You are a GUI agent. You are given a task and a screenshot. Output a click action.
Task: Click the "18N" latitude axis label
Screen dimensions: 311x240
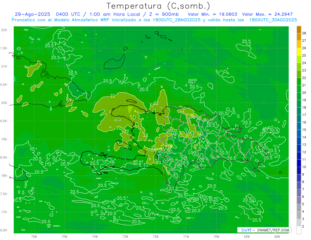[4, 176]
